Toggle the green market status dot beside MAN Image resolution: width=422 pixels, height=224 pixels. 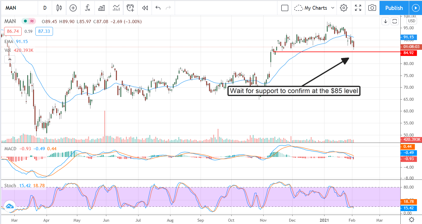(26, 21)
